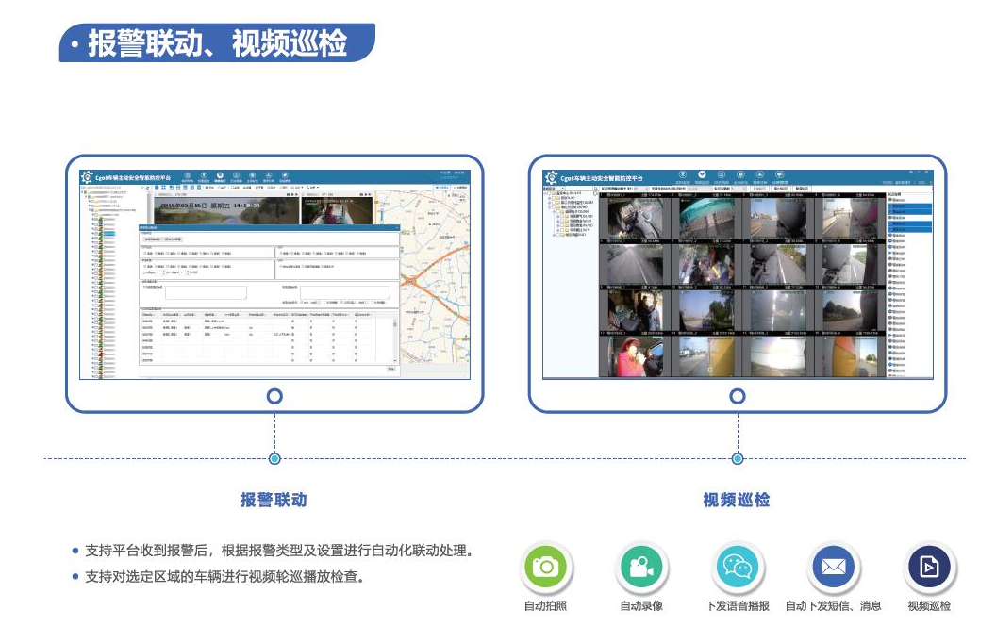Check the first table row checkbox in dialog

[292, 321]
